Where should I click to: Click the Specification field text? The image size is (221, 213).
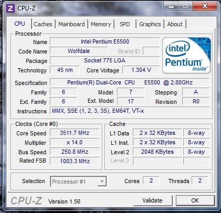point(130,82)
